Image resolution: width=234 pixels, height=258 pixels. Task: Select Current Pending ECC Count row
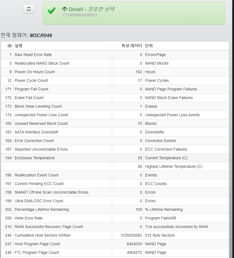tap(115, 184)
